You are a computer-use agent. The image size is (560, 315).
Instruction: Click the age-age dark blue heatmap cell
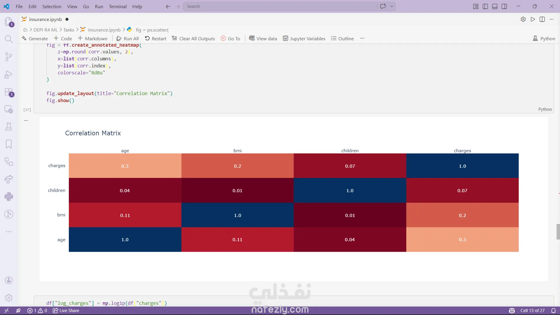point(125,239)
